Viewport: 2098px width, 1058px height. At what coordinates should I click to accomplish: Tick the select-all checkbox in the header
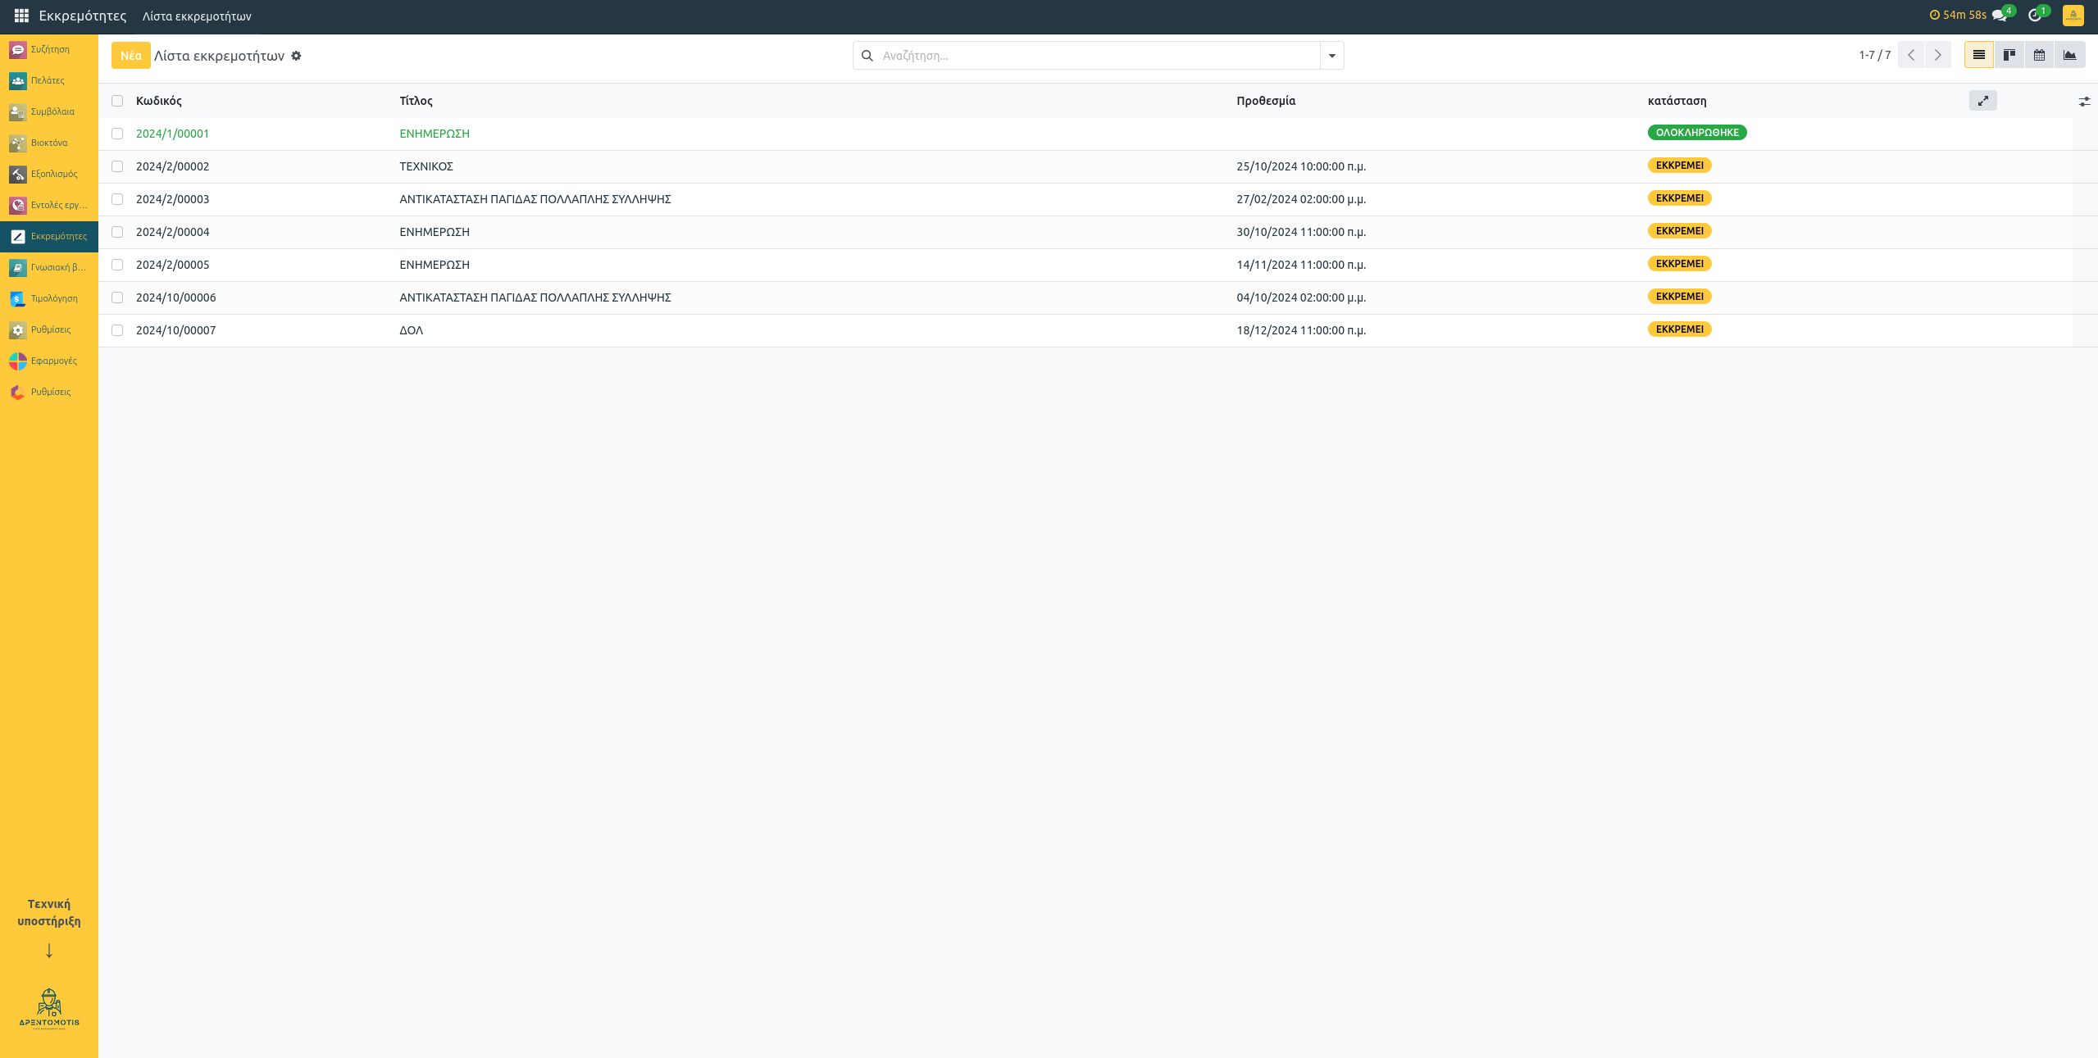(x=117, y=101)
